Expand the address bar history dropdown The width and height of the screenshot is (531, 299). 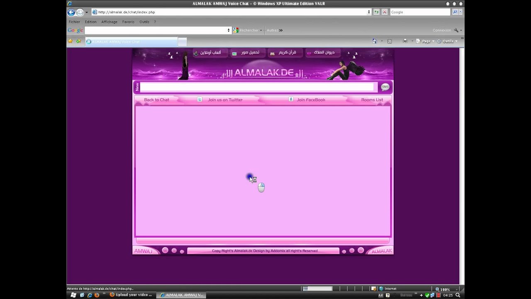[369, 12]
